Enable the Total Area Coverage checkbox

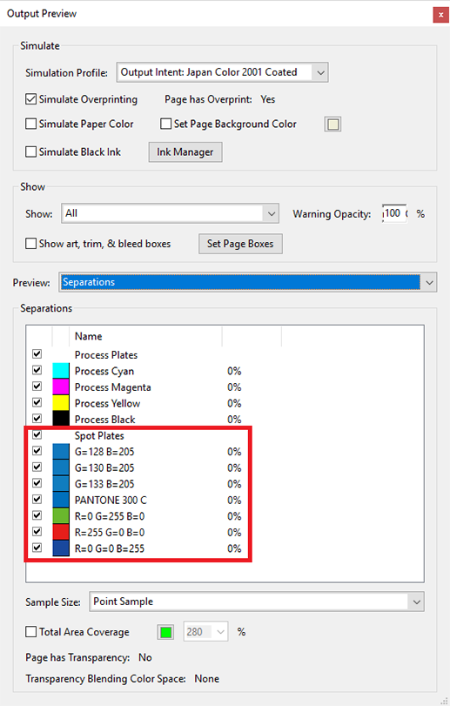31,632
